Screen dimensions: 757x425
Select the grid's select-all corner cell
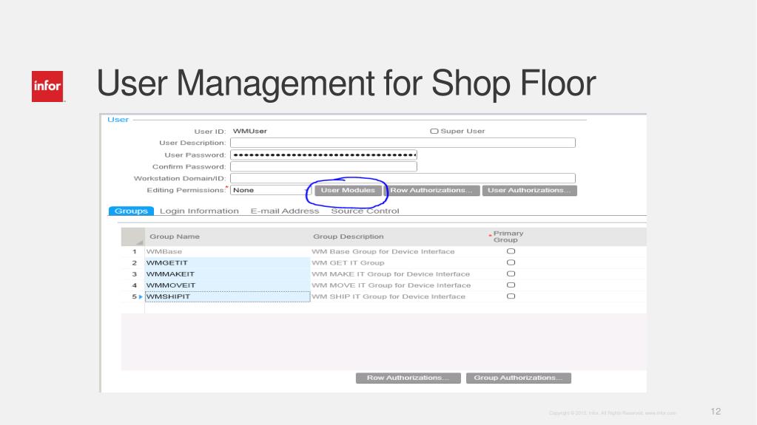(132, 237)
